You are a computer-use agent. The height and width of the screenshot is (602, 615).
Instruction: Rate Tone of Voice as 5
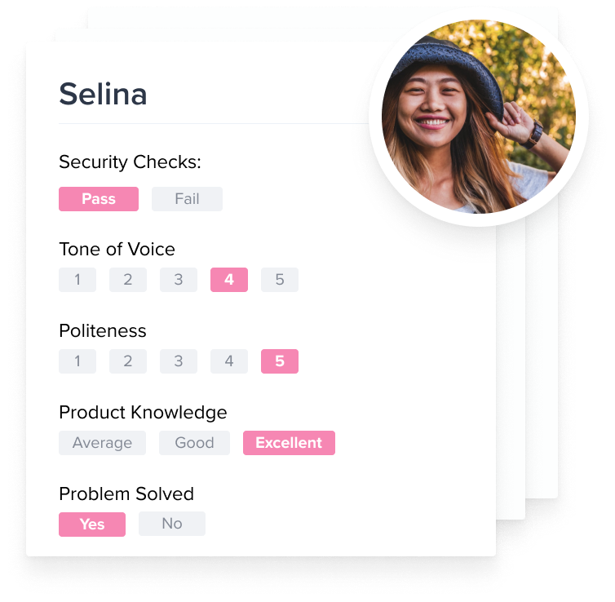coord(280,280)
